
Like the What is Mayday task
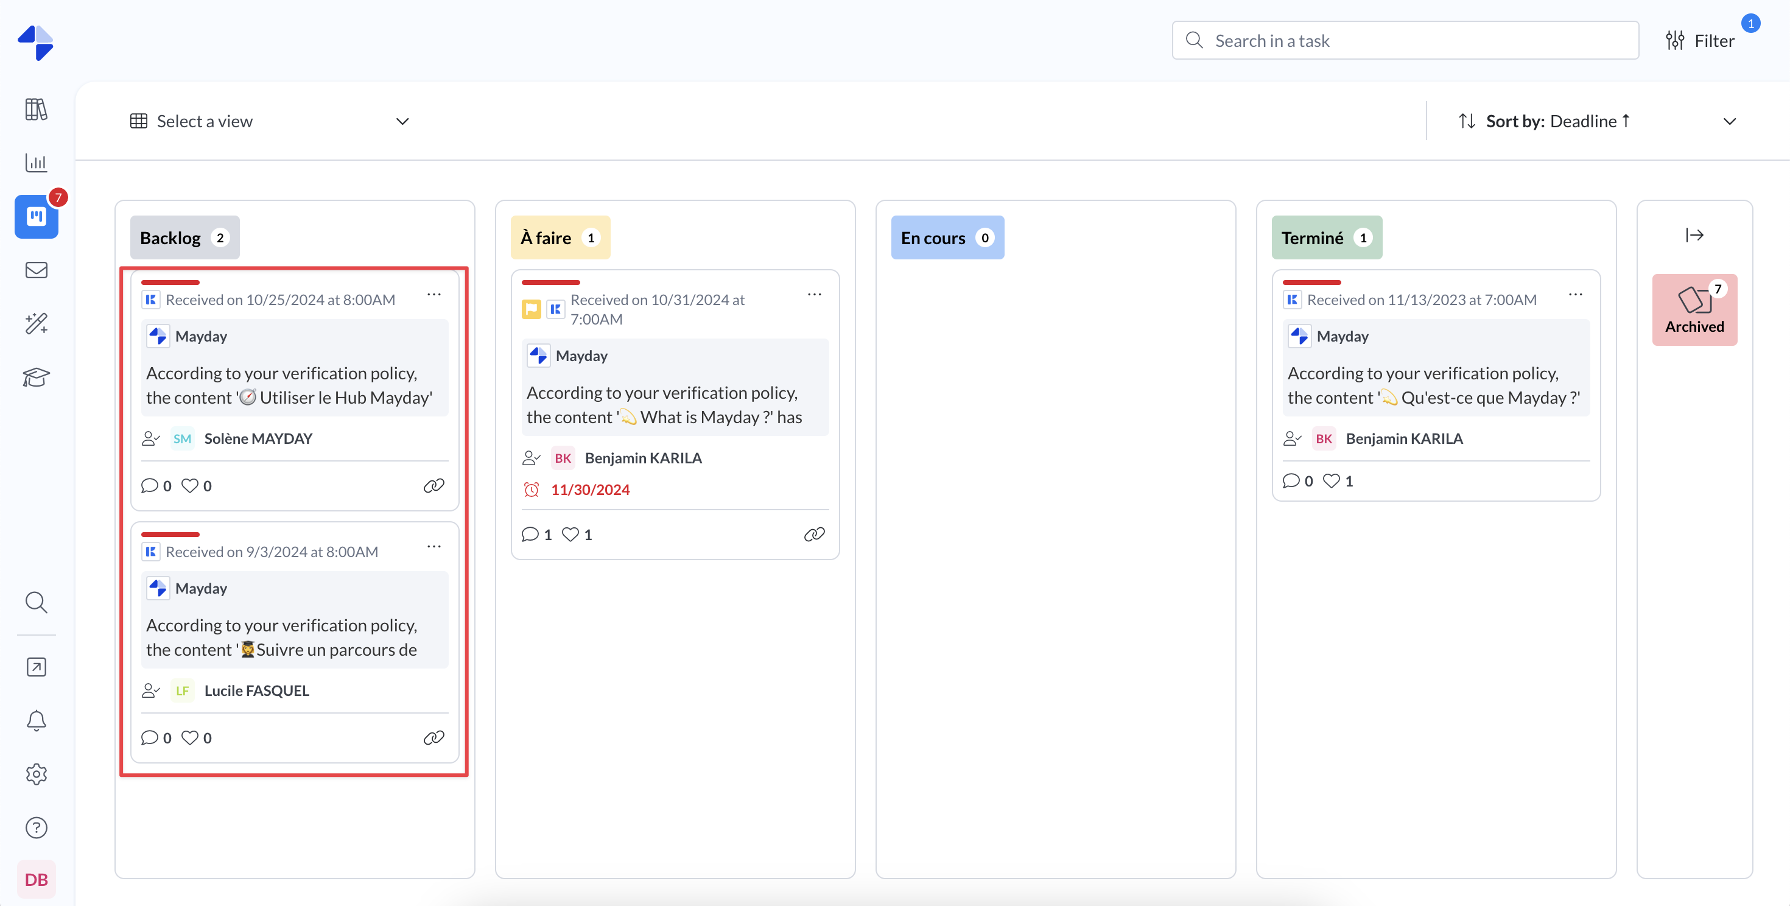pos(570,535)
